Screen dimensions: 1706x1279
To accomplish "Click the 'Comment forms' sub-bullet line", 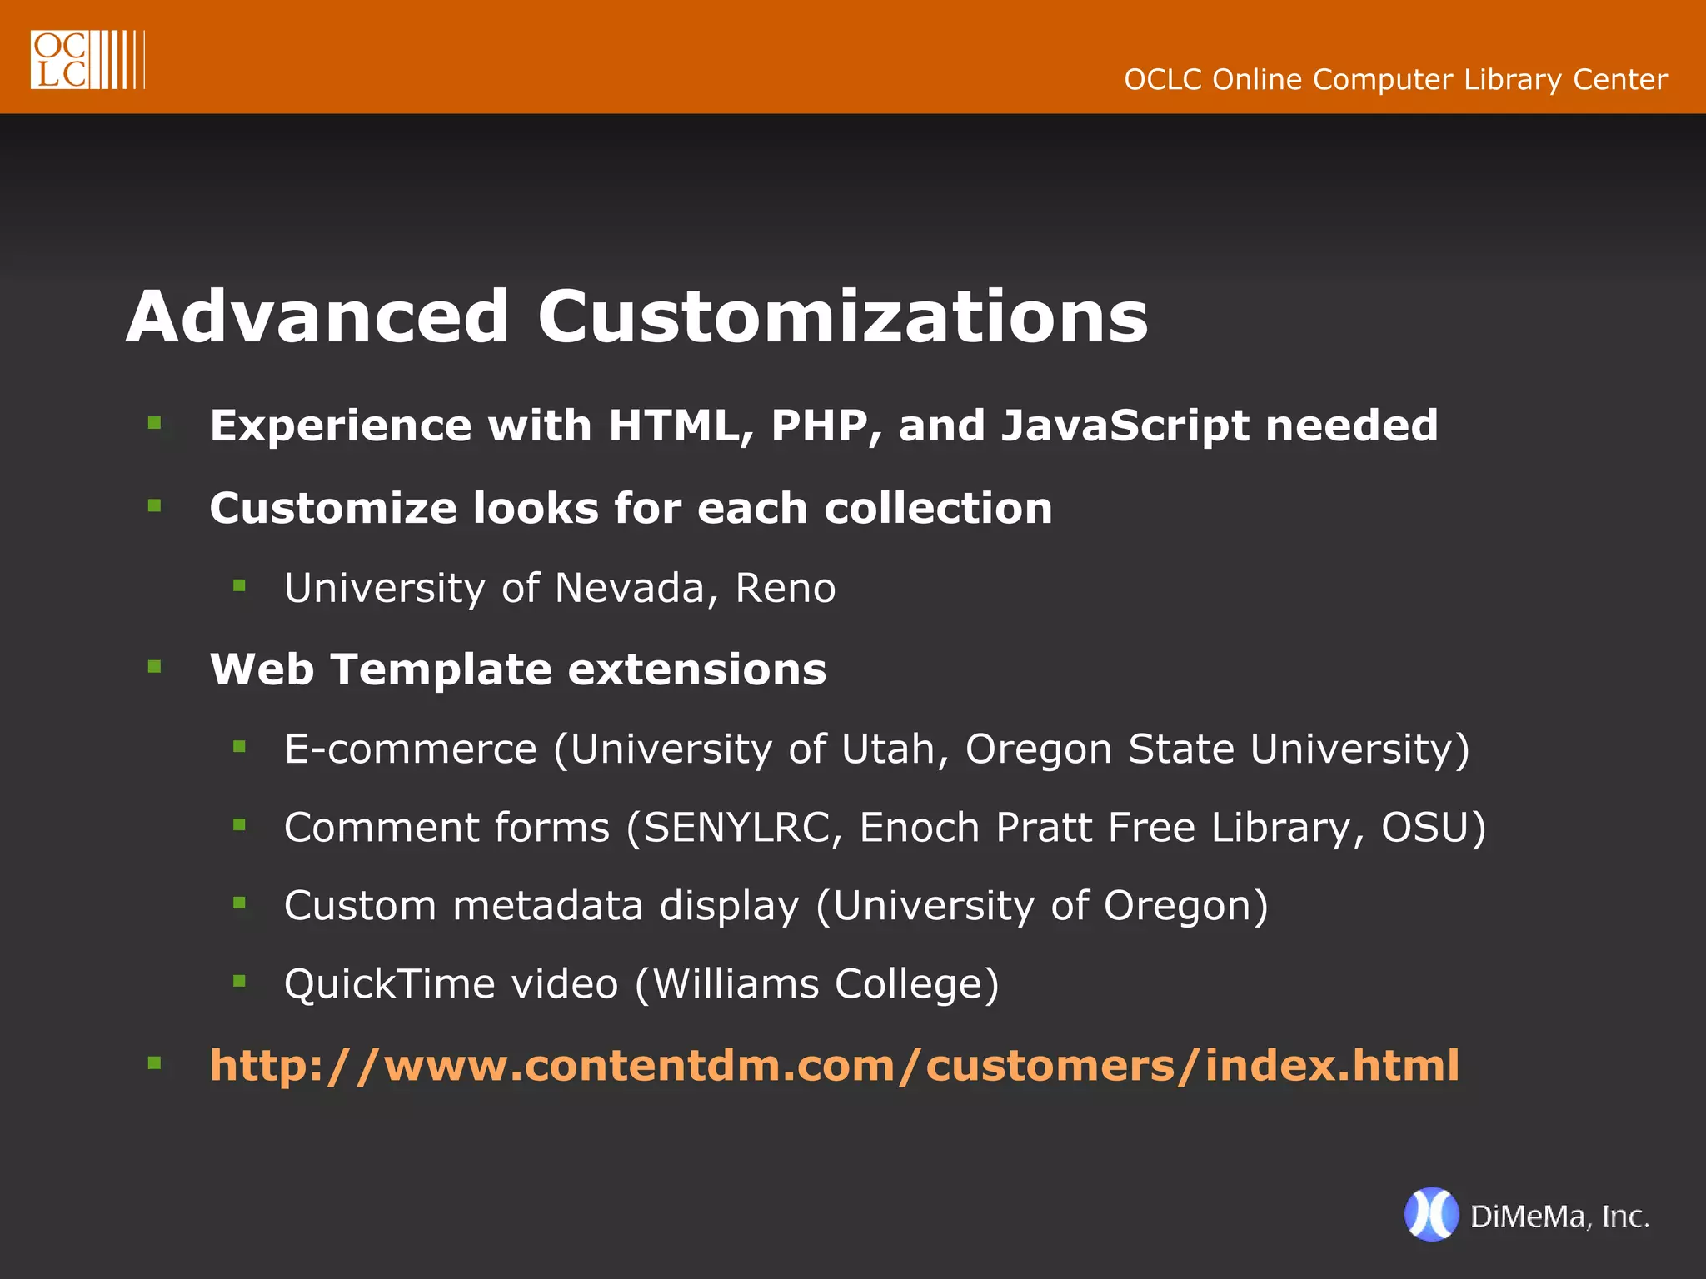I will [x=885, y=828].
